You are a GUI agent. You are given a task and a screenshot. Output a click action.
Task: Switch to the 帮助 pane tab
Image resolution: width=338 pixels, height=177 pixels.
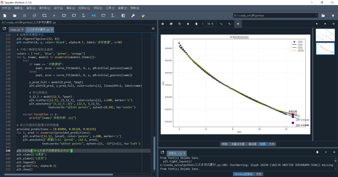(225, 144)
